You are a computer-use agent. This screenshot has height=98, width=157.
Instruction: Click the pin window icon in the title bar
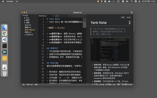[132, 13]
